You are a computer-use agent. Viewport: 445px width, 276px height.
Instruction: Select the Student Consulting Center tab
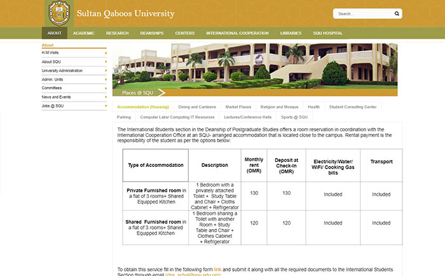click(353, 107)
